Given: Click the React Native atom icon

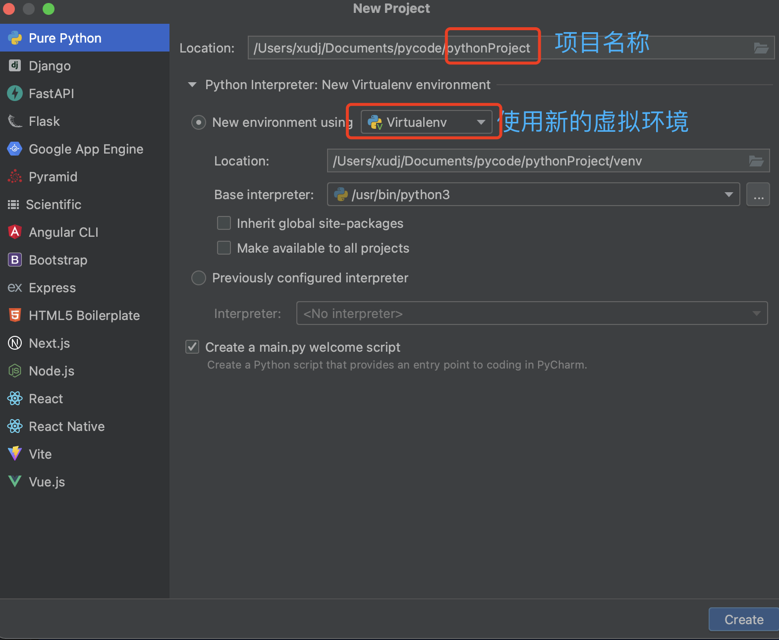Looking at the screenshot, I should (x=15, y=426).
